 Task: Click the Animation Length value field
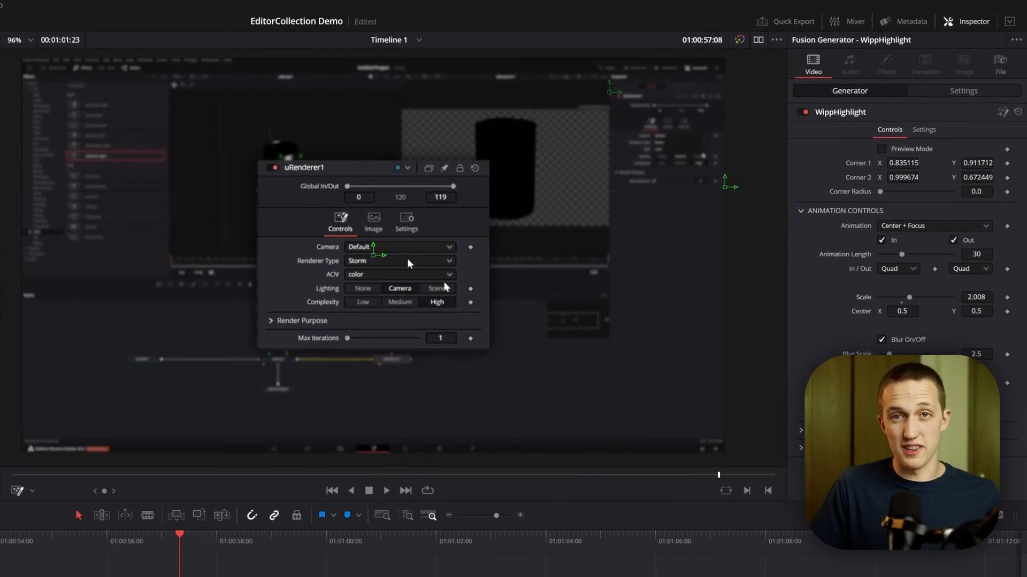coord(976,254)
